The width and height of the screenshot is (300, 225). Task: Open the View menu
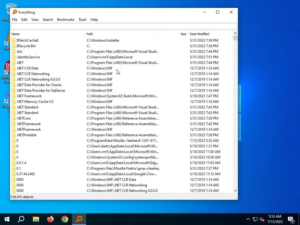click(x=35, y=20)
